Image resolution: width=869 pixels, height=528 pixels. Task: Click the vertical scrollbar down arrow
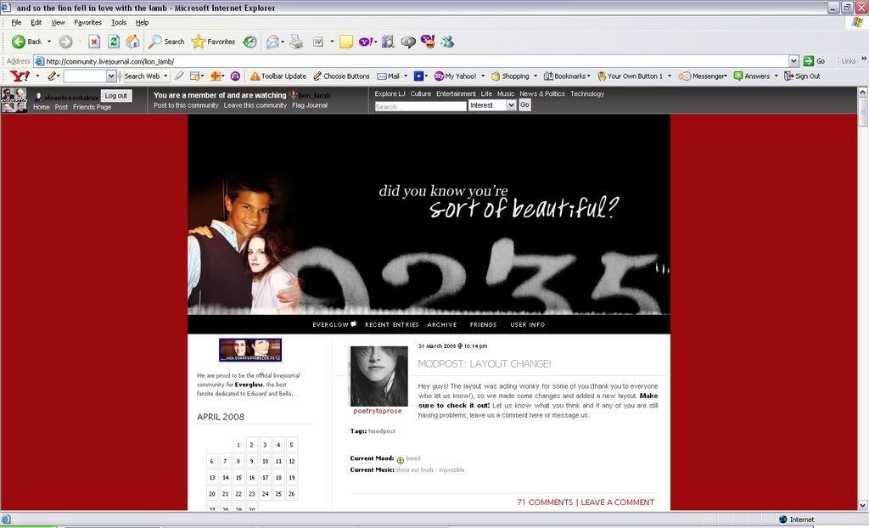point(862,505)
